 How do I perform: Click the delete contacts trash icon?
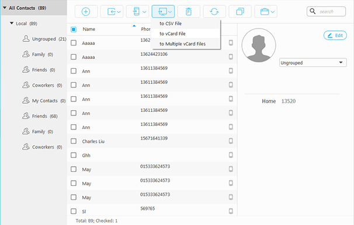click(189, 12)
